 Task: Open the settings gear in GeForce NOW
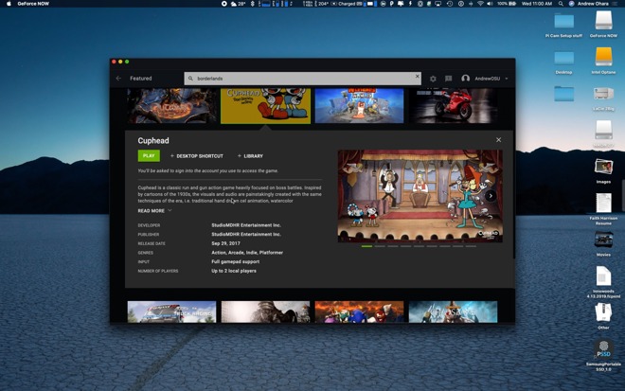click(x=433, y=79)
